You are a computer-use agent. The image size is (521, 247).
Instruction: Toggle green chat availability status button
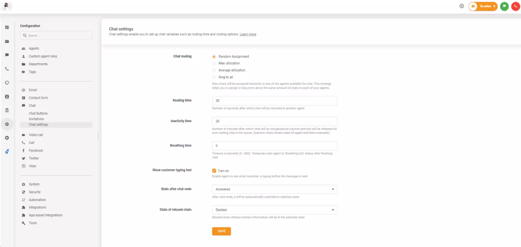click(x=504, y=6)
